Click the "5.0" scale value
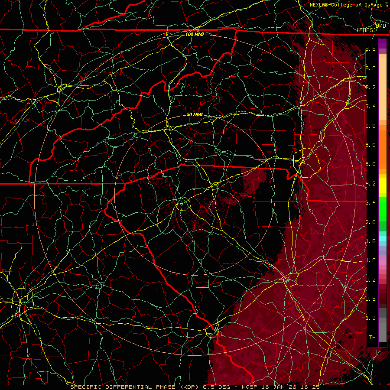 click(x=370, y=164)
